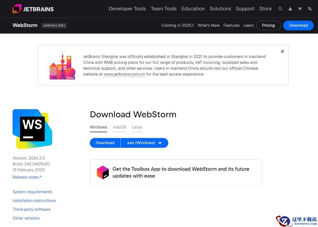Screen dimensions: 318x227
Task: Open the Other versions link
Action: [x=26, y=218]
